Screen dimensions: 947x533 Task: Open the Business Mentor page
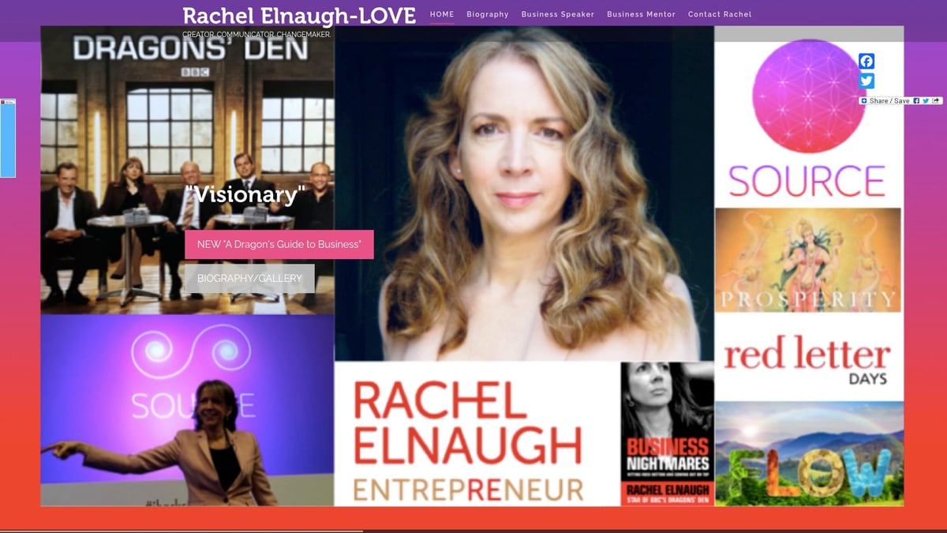point(641,13)
